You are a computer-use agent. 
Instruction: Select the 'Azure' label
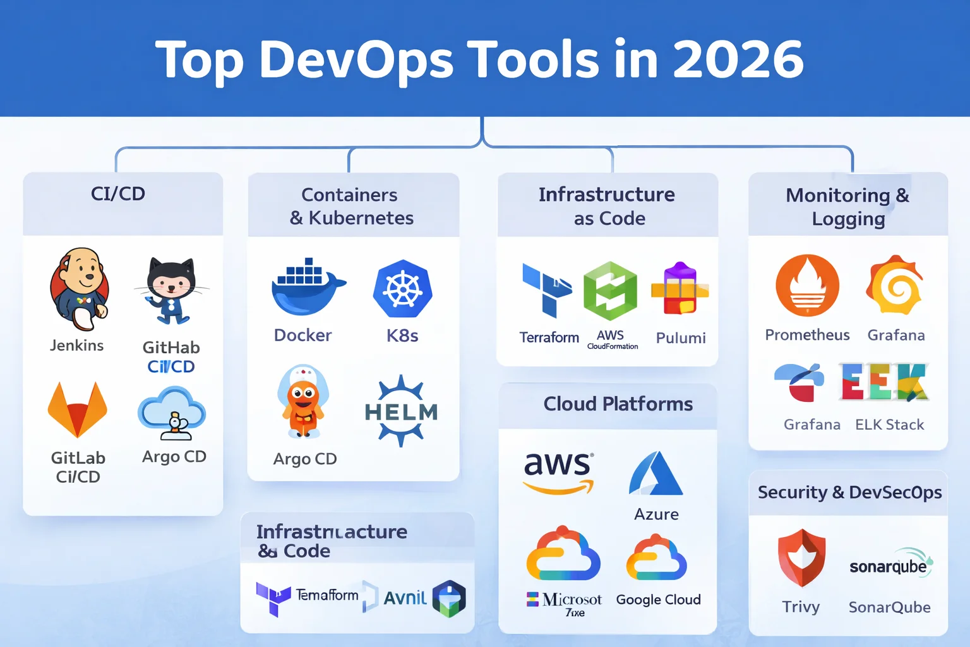click(656, 514)
